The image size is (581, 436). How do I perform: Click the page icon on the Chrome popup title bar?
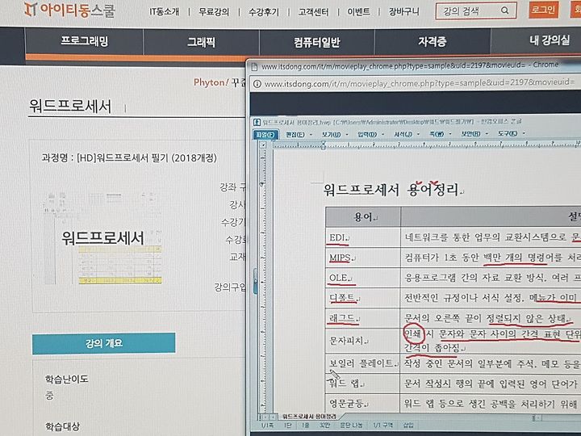tap(254, 67)
